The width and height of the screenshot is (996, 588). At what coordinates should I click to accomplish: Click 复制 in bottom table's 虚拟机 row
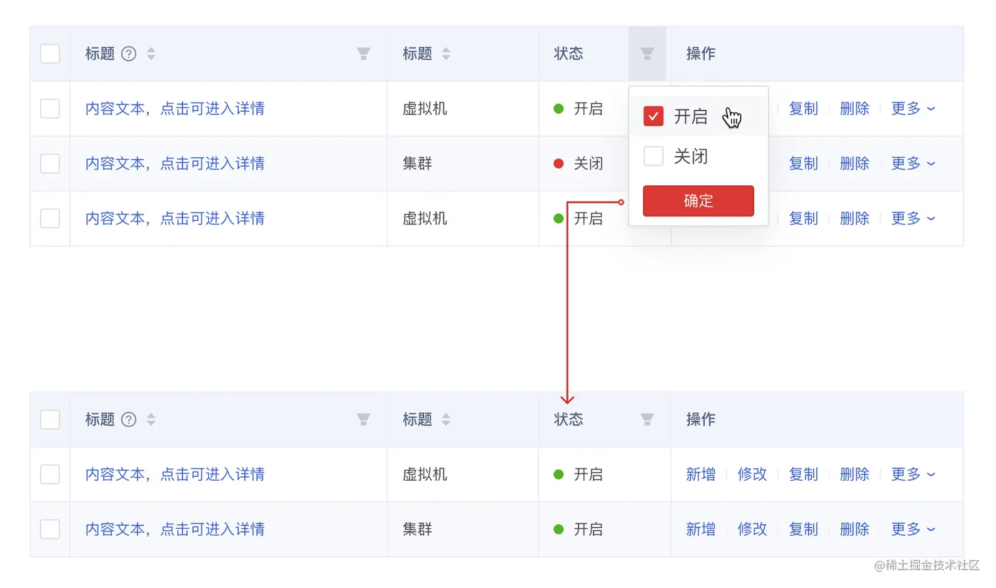click(x=804, y=474)
